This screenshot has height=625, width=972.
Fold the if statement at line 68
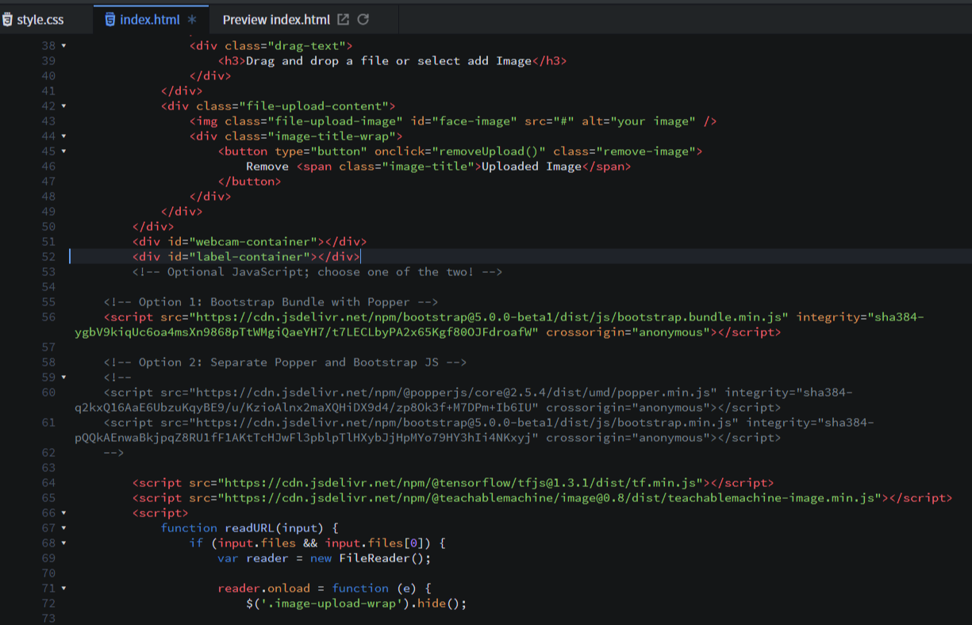[63, 543]
